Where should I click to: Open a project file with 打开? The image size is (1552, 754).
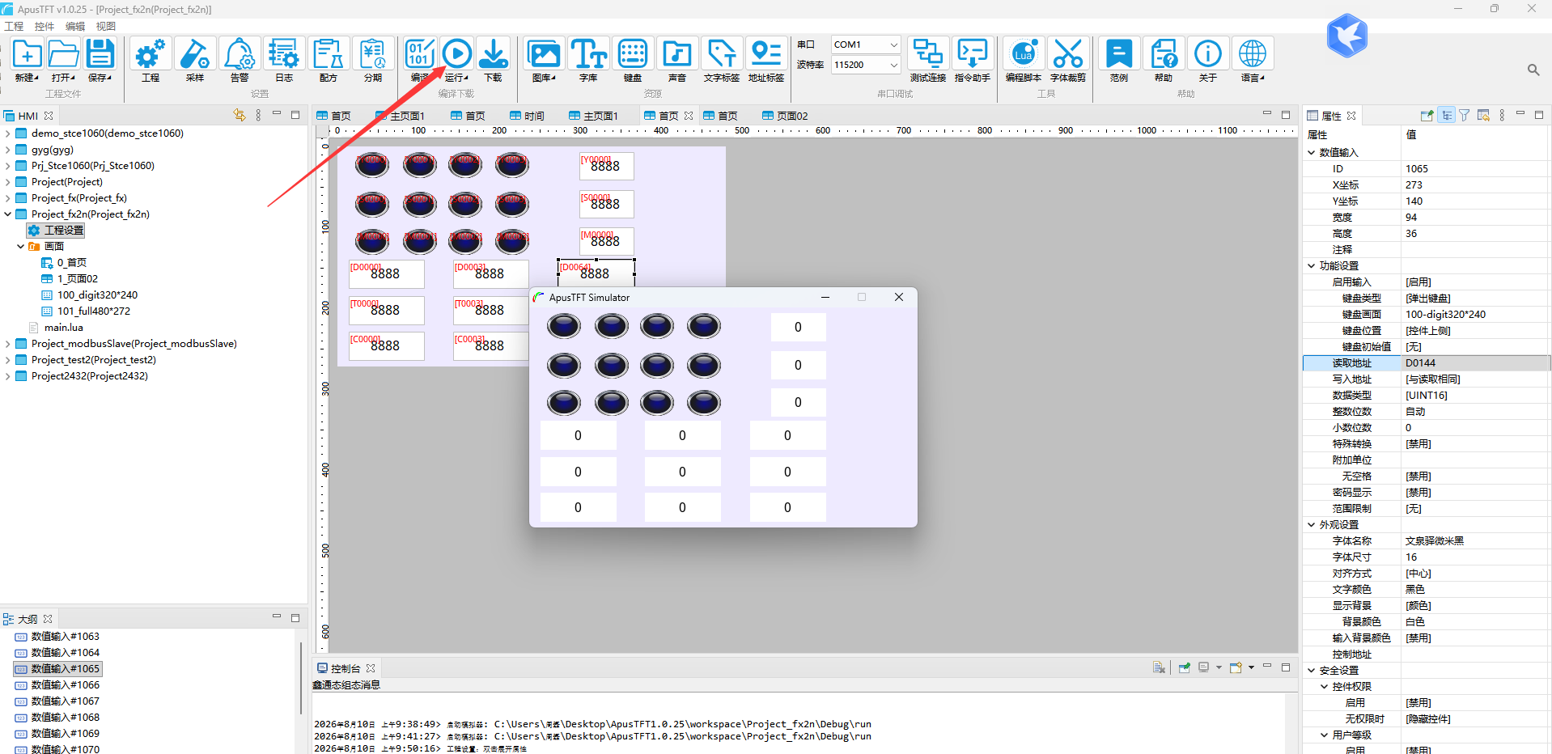(63, 61)
